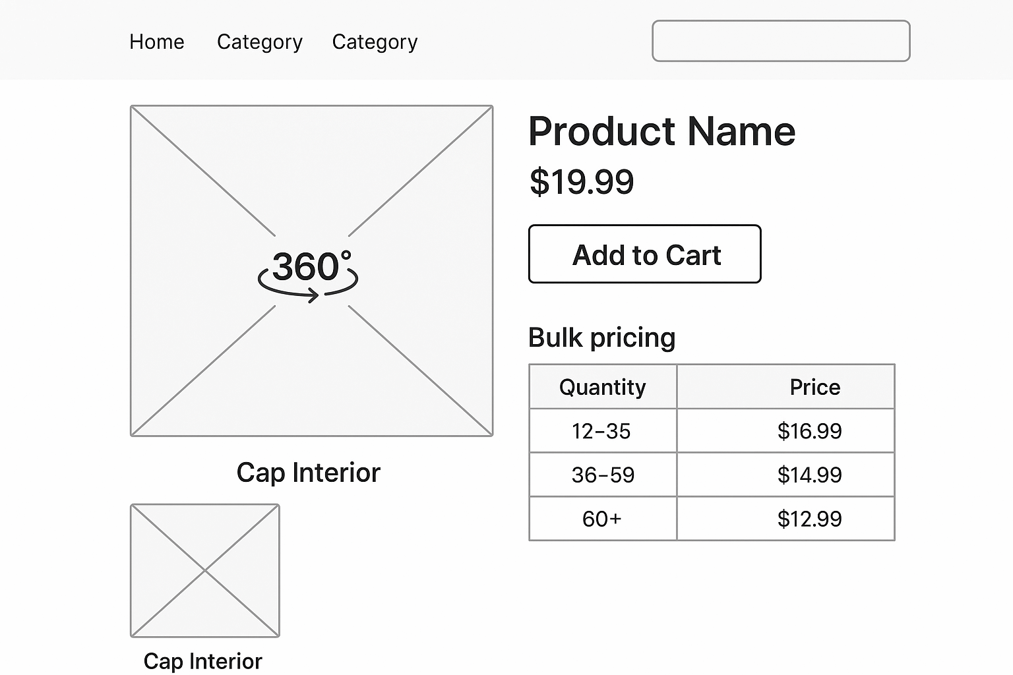Select the $12.99 bulk price cell
This screenshot has height=675, width=1013.
pos(809,519)
